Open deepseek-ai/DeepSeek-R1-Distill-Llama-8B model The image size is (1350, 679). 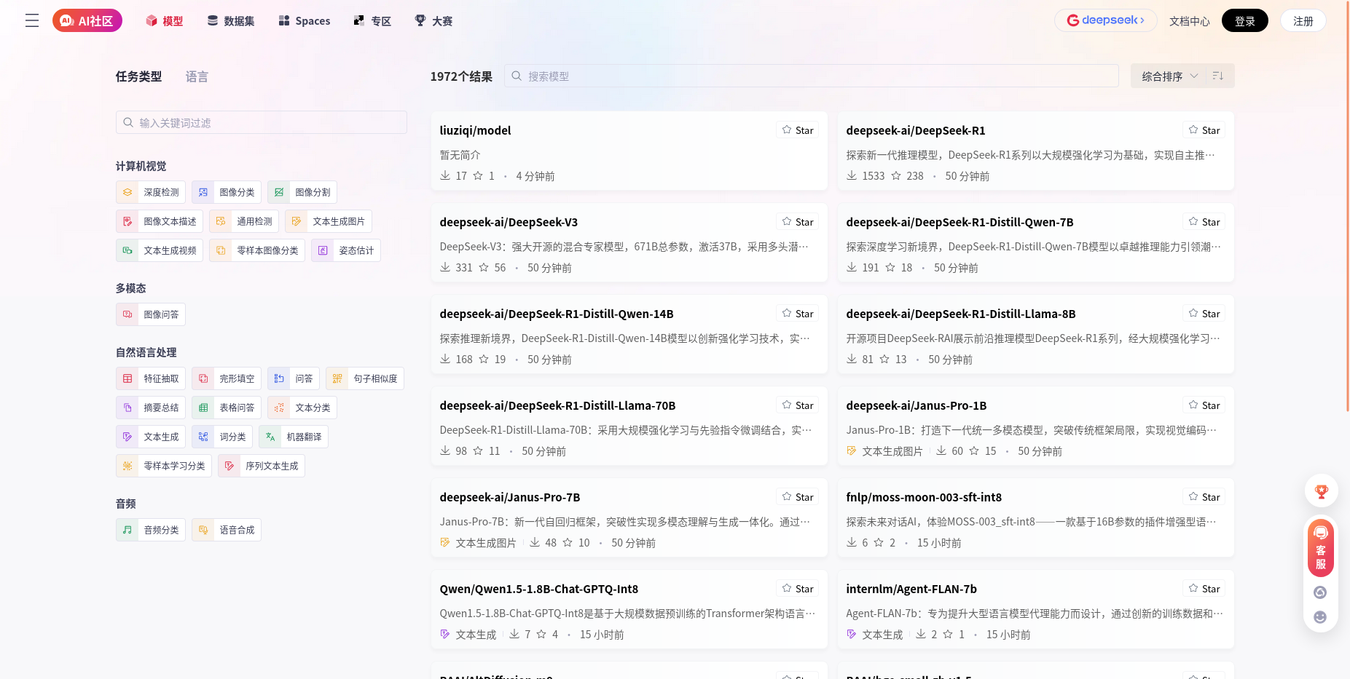tap(961, 314)
